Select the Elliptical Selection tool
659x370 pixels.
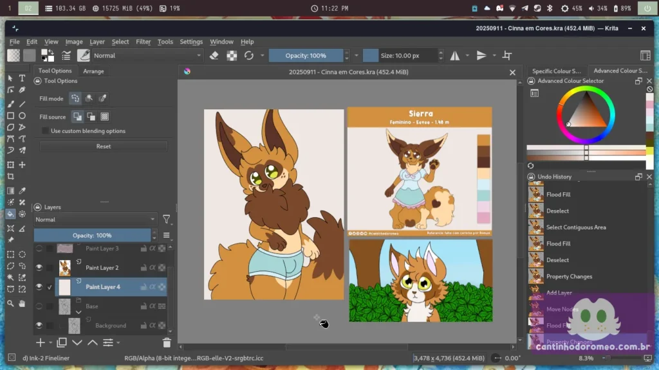pos(23,254)
